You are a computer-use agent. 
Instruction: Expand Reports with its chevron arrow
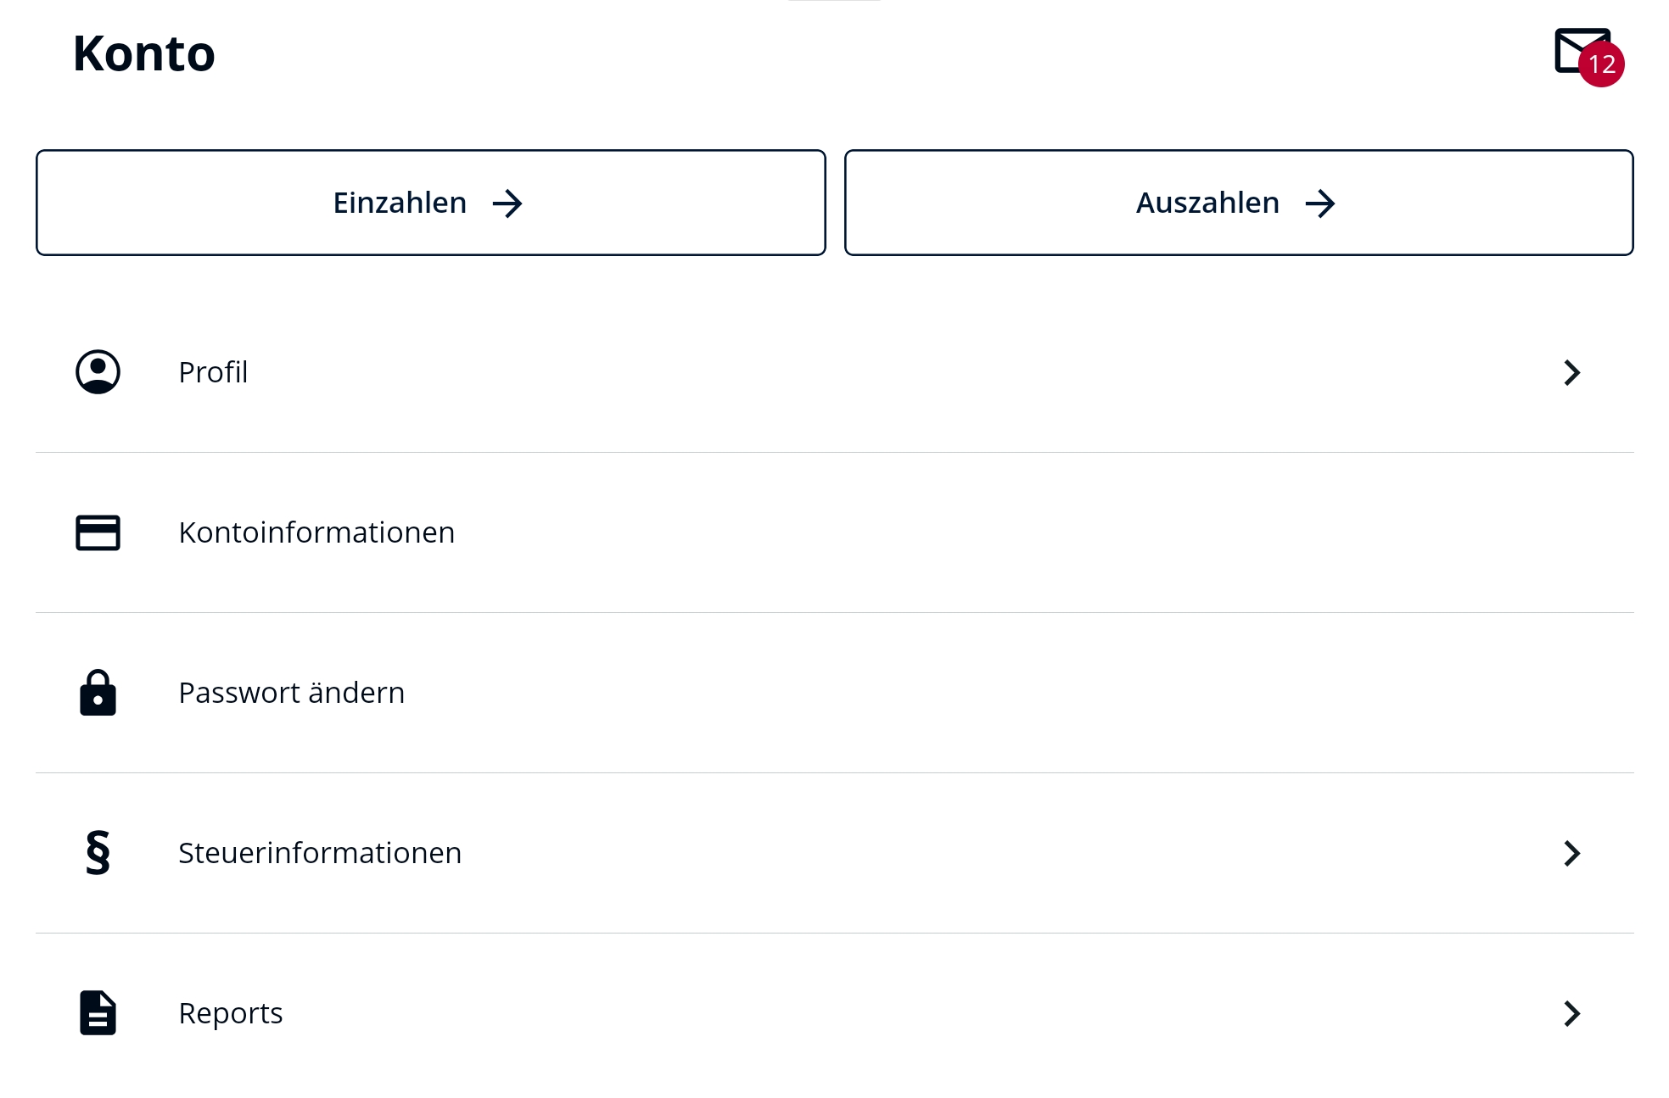pos(1573,1013)
